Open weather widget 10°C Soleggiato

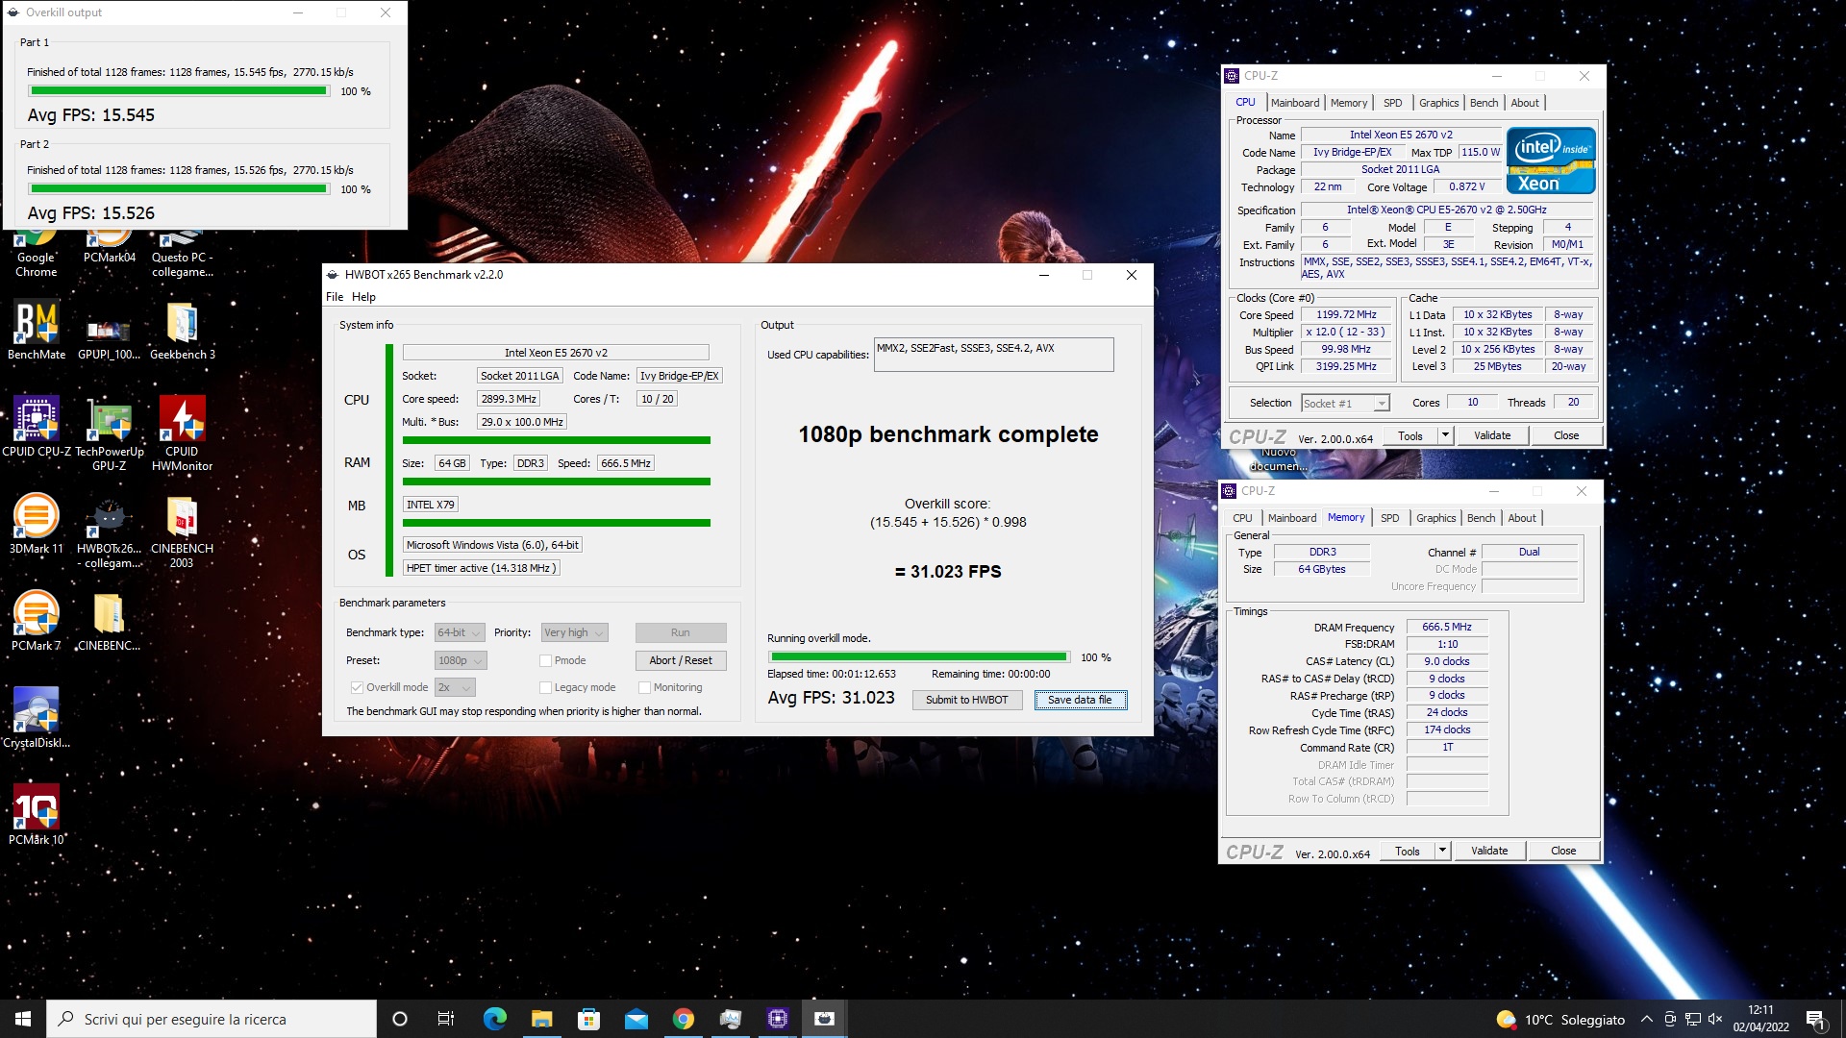(1560, 1019)
